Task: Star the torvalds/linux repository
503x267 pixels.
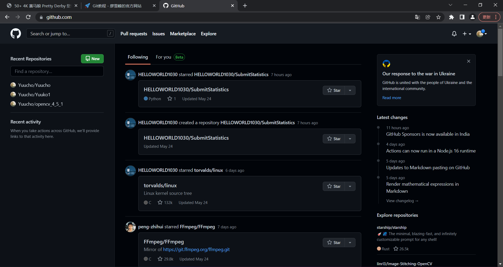Action: [334, 186]
